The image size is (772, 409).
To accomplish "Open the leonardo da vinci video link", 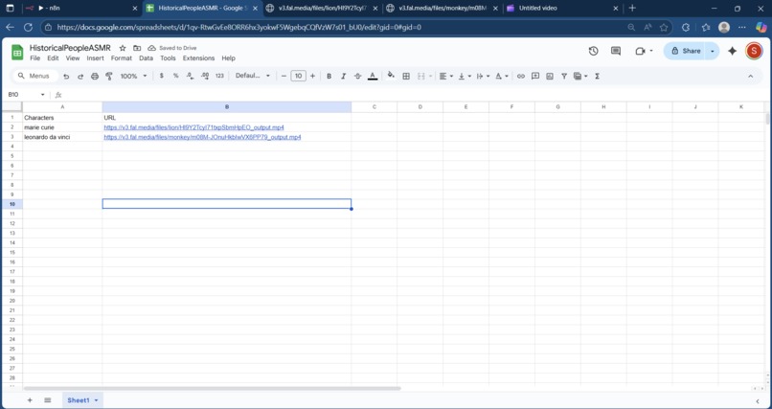I will click(202, 137).
